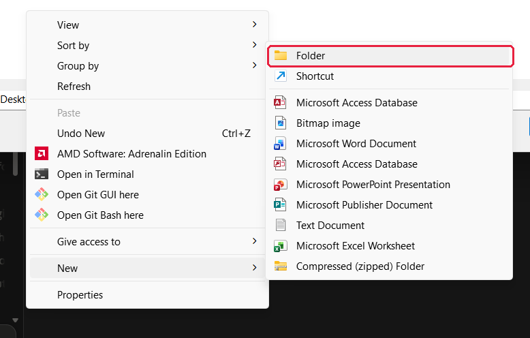Click the Text Document page icon
This screenshot has height=338, width=530.
(281, 225)
